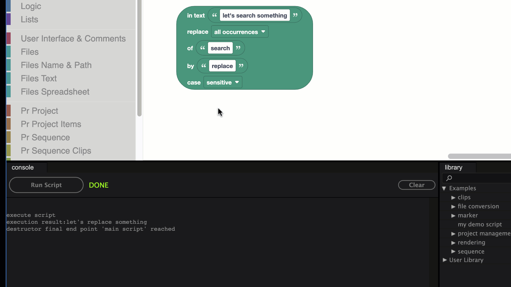The image size is (511, 287).
Task: Open User Interface & Comments category
Action: click(x=73, y=39)
